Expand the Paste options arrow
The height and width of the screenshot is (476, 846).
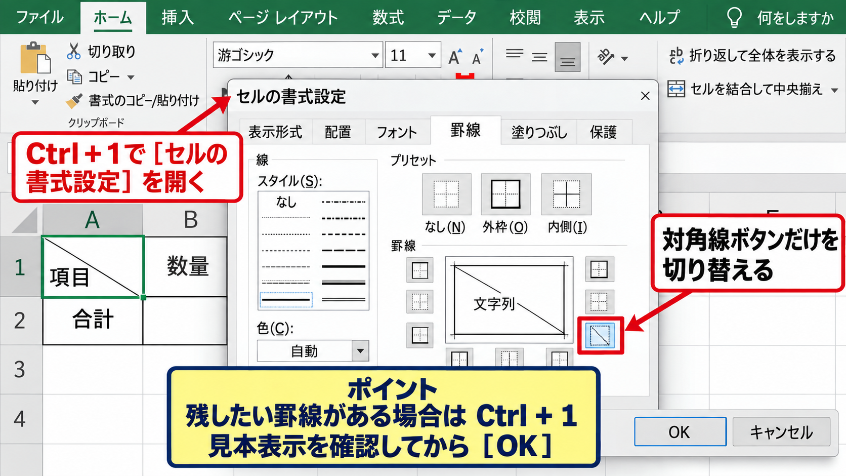click(x=35, y=103)
